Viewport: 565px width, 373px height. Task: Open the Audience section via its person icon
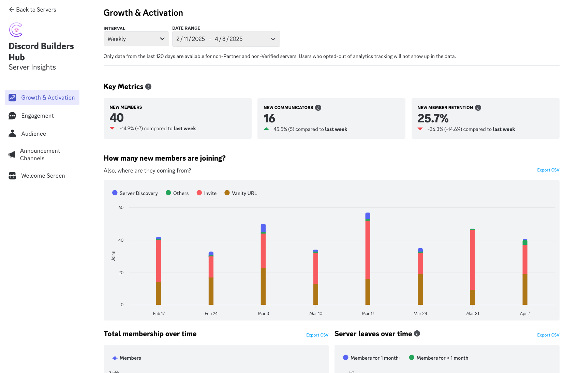coord(12,133)
